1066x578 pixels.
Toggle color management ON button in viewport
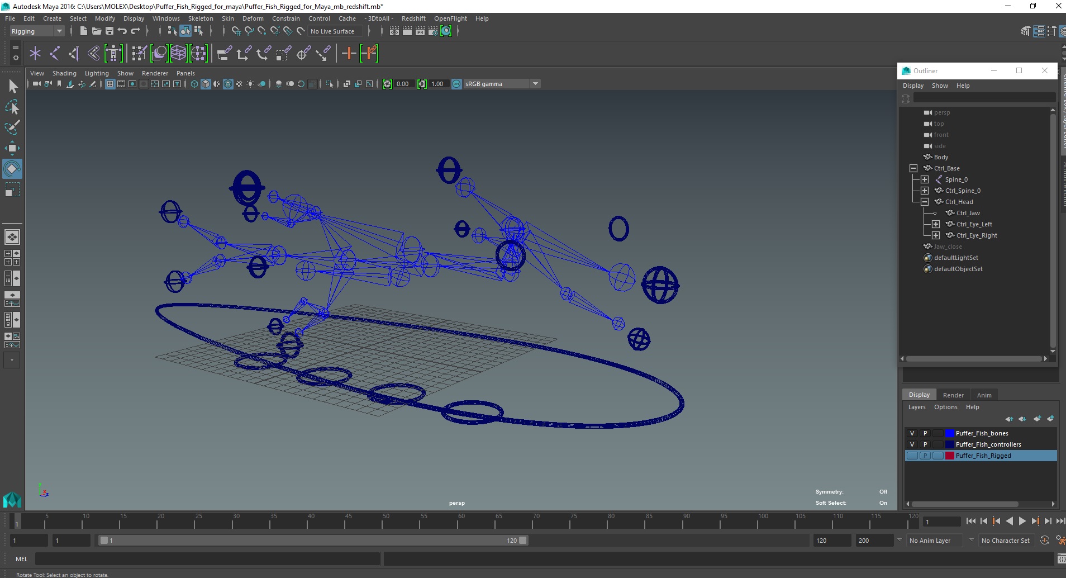pyautogui.click(x=456, y=84)
